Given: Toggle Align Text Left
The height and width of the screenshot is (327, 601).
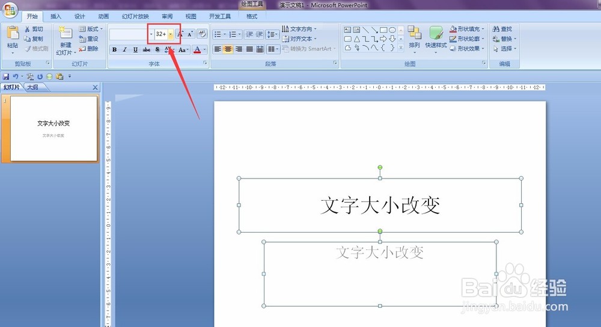Looking at the screenshot, I should click(218, 49).
